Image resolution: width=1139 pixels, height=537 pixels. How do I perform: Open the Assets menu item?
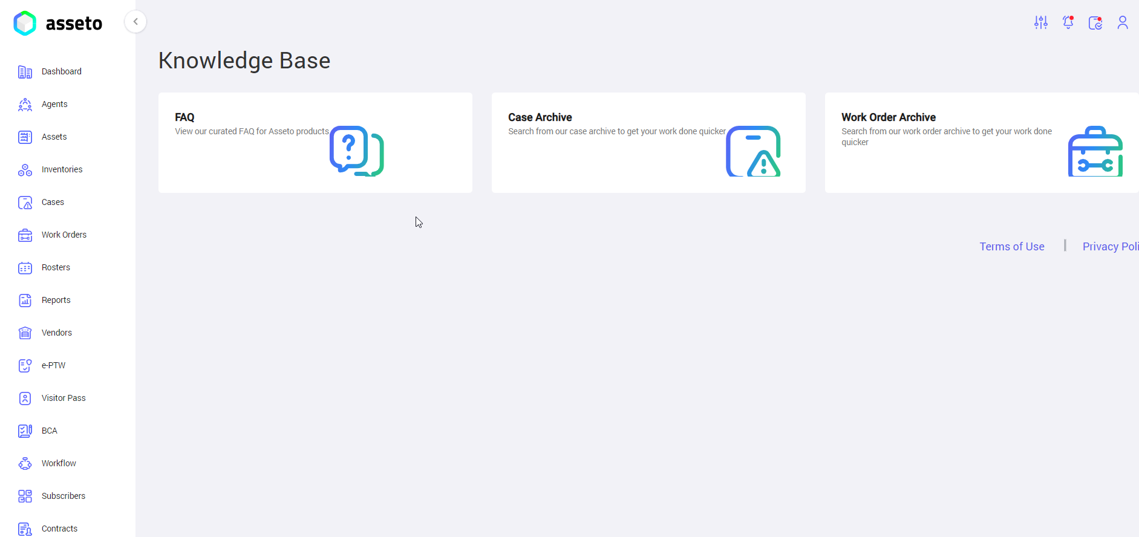[54, 137]
